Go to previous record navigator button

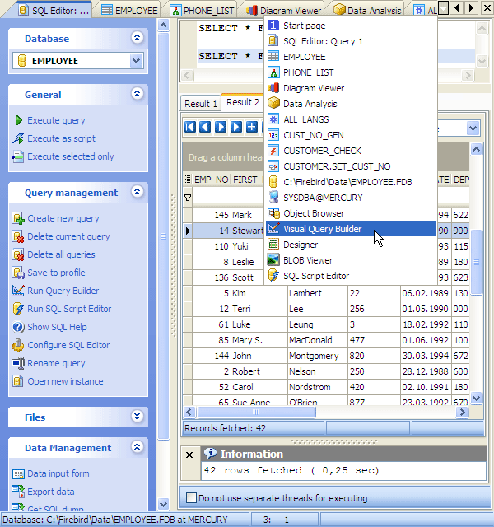(205, 127)
